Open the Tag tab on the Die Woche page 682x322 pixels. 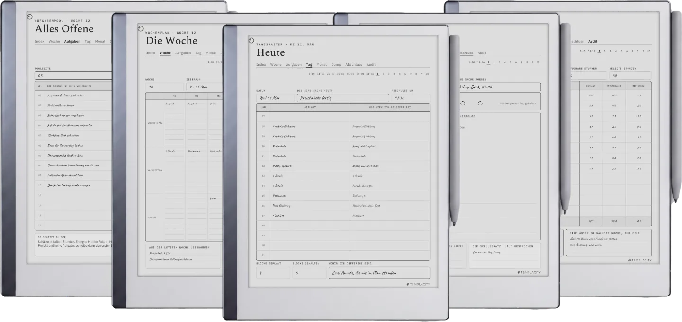[x=198, y=53]
